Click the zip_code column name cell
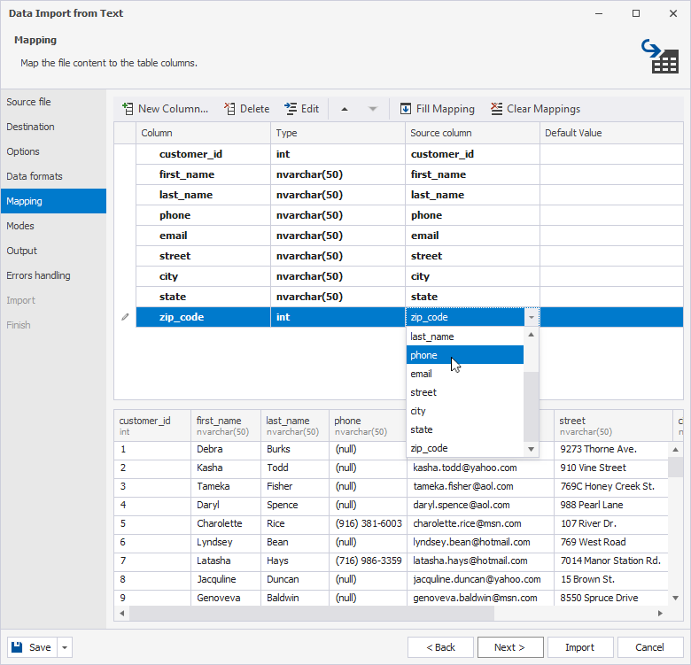Viewport: 691px width, 665px height. [203, 317]
